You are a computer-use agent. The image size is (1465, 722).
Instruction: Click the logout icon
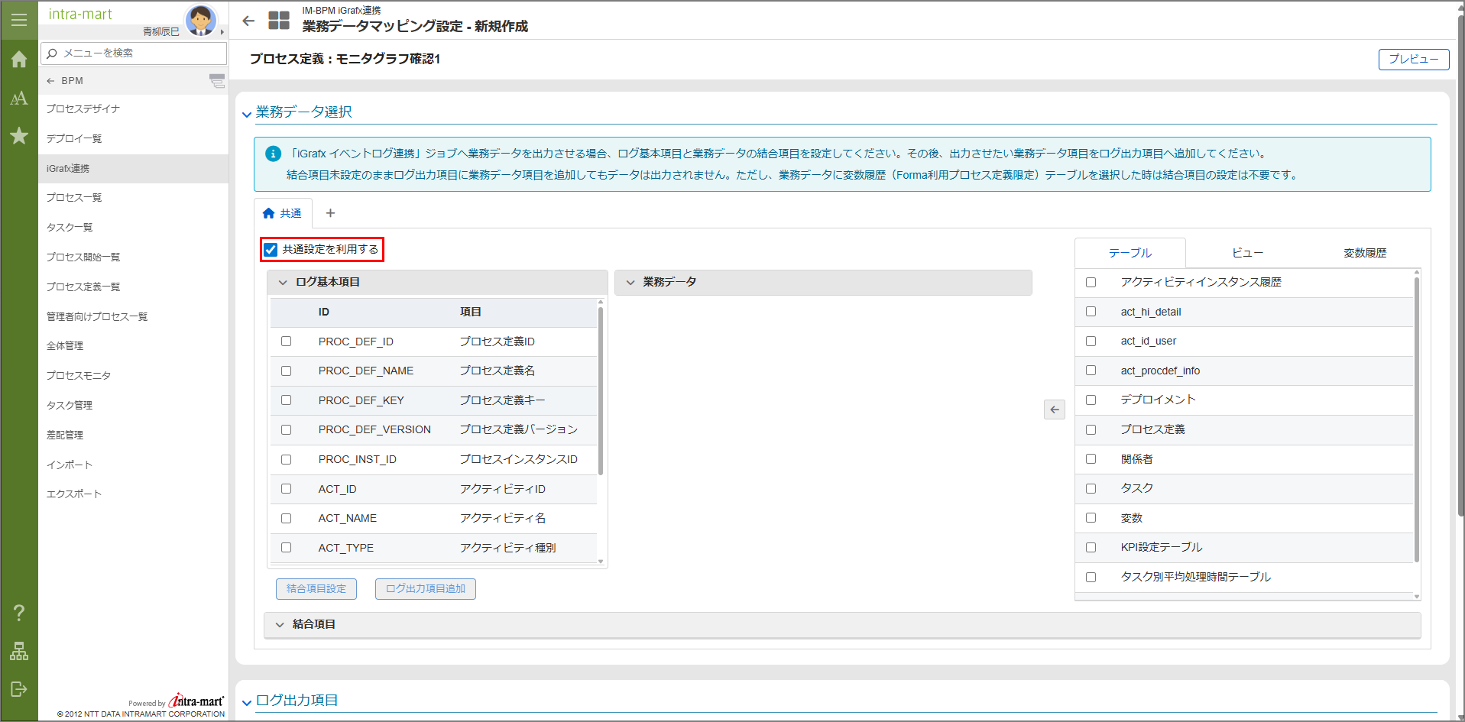[x=19, y=689]
